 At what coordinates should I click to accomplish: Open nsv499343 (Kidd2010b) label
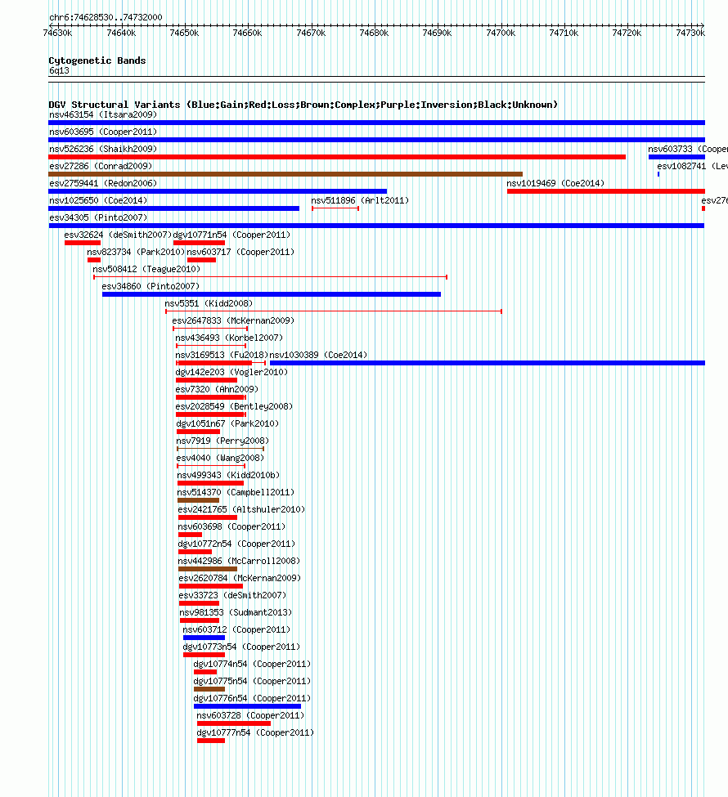[x=228, y=475]
